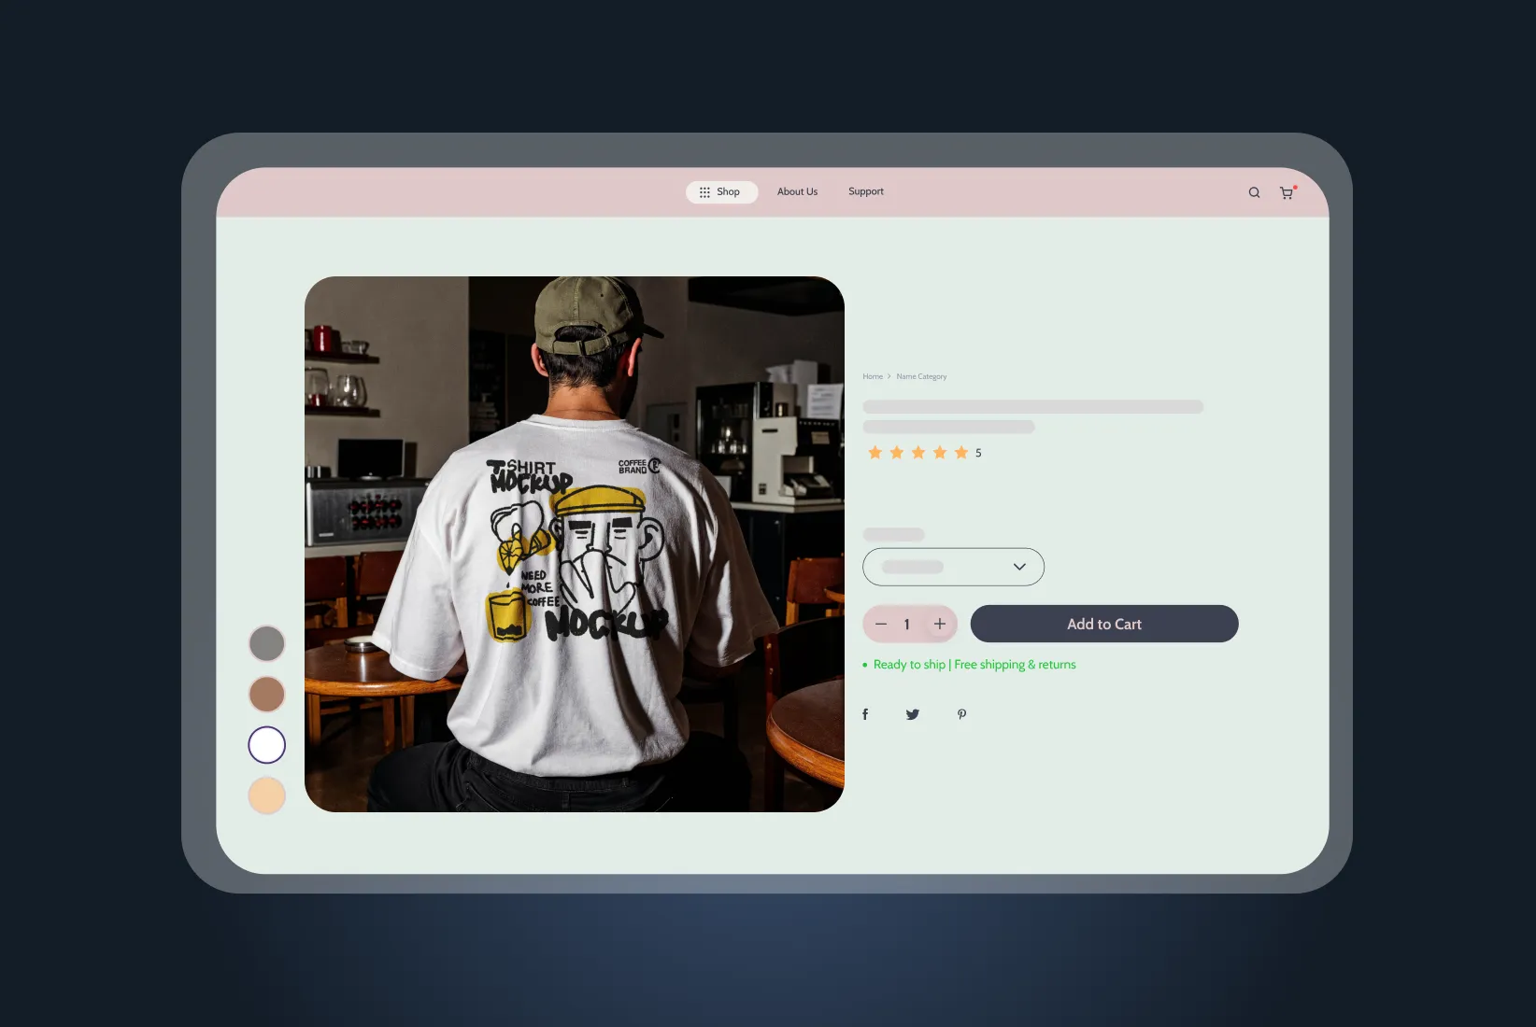Viewport: 1536px width, 1027px height.
Task: Open the Shop menu
Action: click(x=721, y=192)
